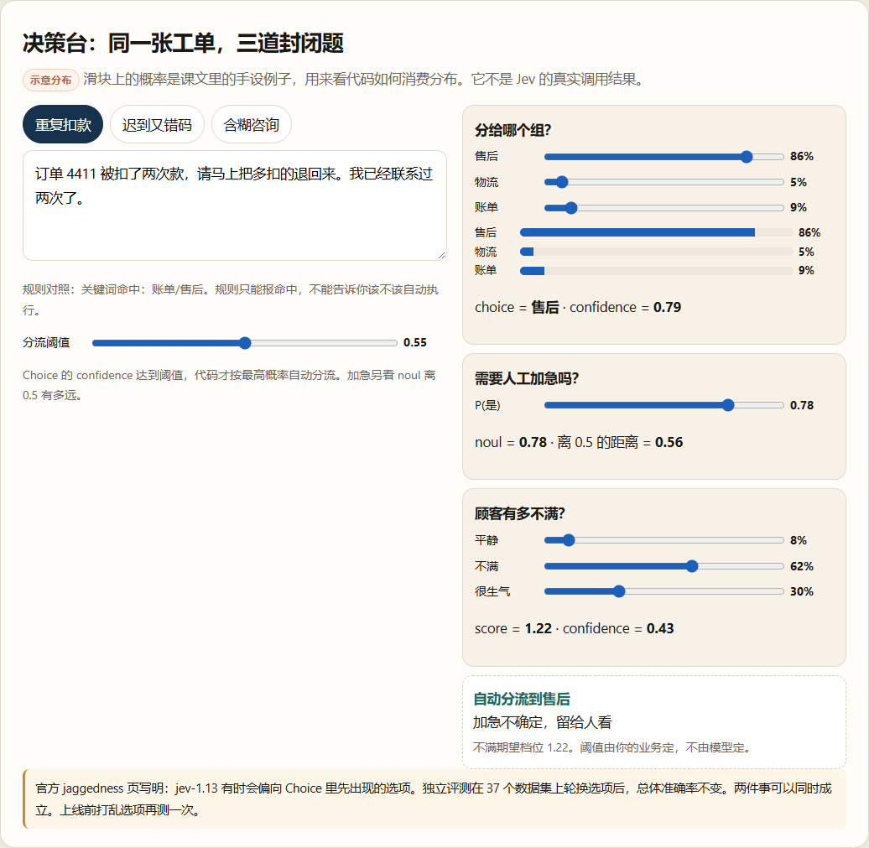Click the 示意分布 badge
869x848 pixels.
50,80
